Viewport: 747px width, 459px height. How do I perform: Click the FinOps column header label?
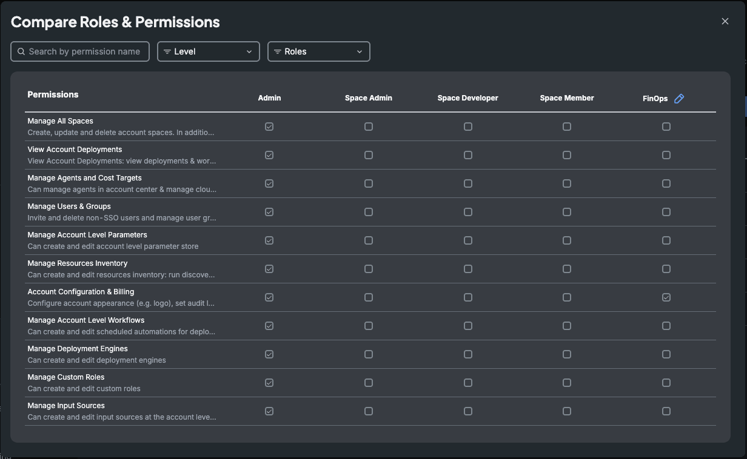[655, 99]
